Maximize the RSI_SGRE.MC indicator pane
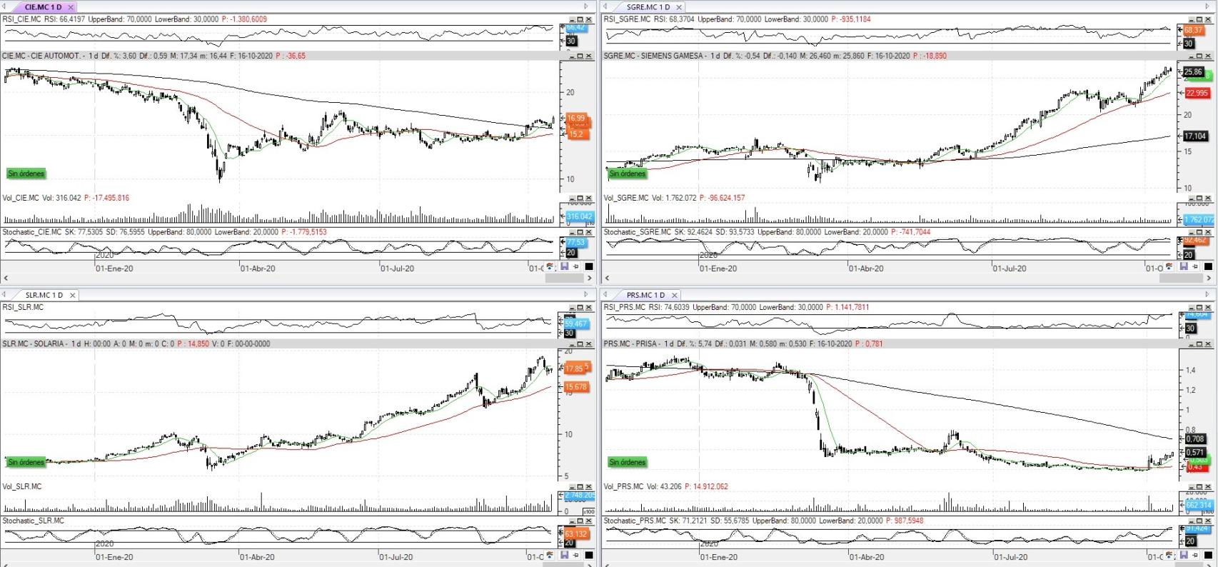Image resolution: width=1218 pixels, height=567 pixels. tap(1199, 19)
